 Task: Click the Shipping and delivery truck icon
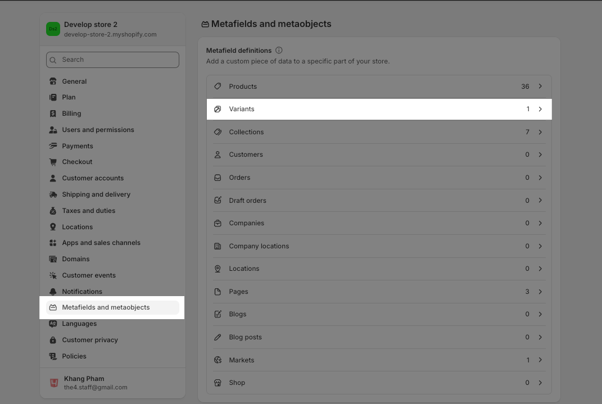tap(53, 194)
